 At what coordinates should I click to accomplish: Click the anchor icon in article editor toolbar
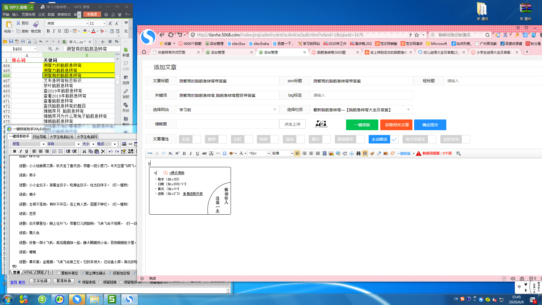click(351, 153)
